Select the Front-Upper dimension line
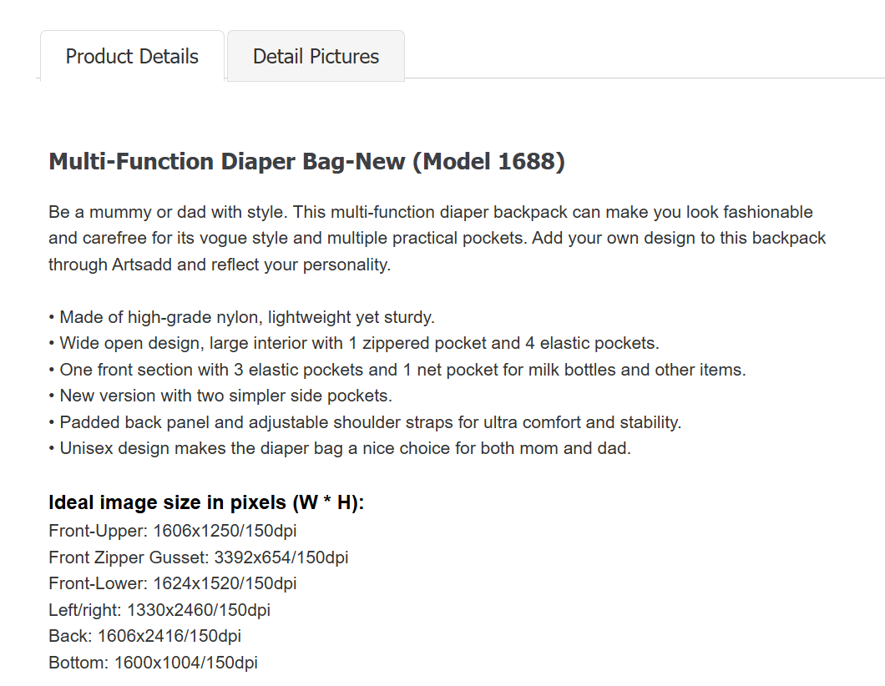The height and width of the screenshot is (686, 885). click(x=172, y=531)
